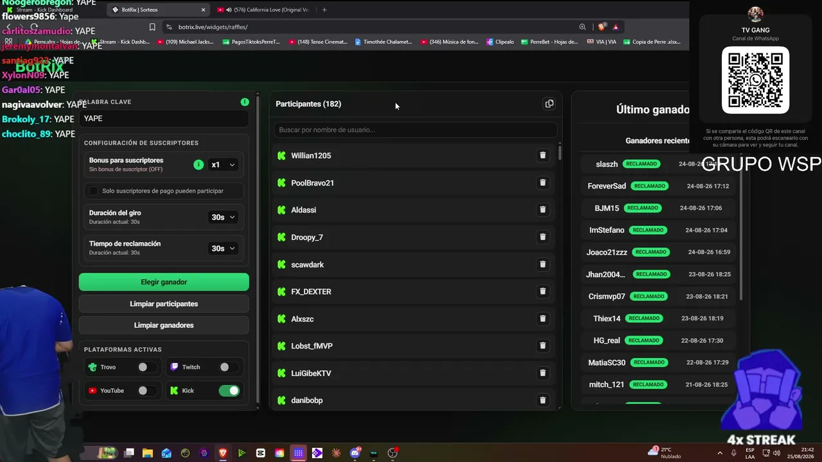Click the trash icon beside LuiGibeKTV
The width and height of the screenshot is (822, 462).
pos(543,373)
